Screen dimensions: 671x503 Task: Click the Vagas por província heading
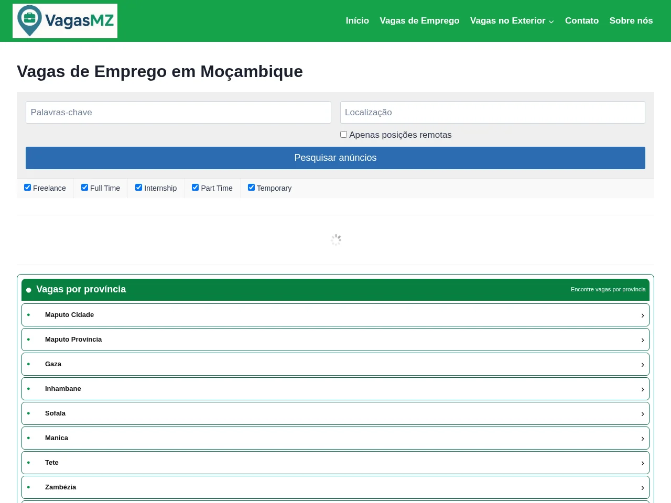click(x=81, y=289)
